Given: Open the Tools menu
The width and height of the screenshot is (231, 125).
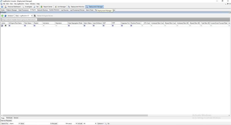Looking at the screenshot, I should pos(27,4).
